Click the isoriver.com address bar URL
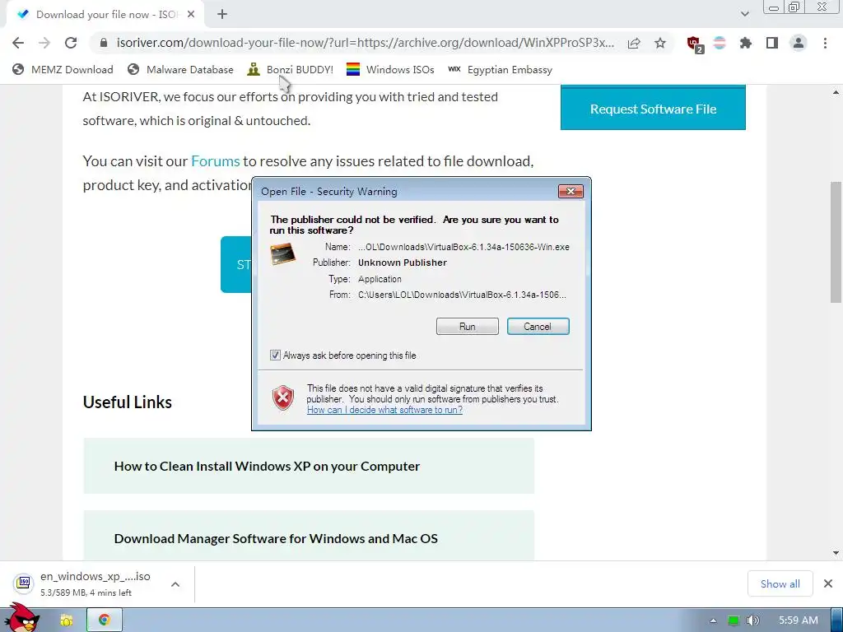Viewport: 843px width, 632px height. click(365, 43)
